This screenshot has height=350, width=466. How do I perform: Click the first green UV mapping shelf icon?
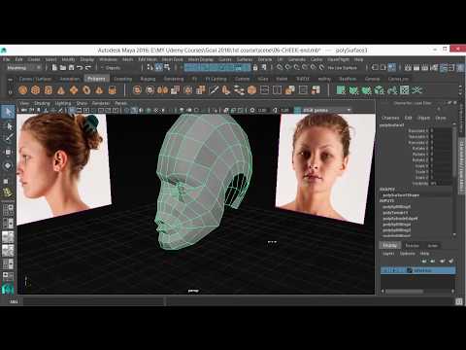click(341, 89)
